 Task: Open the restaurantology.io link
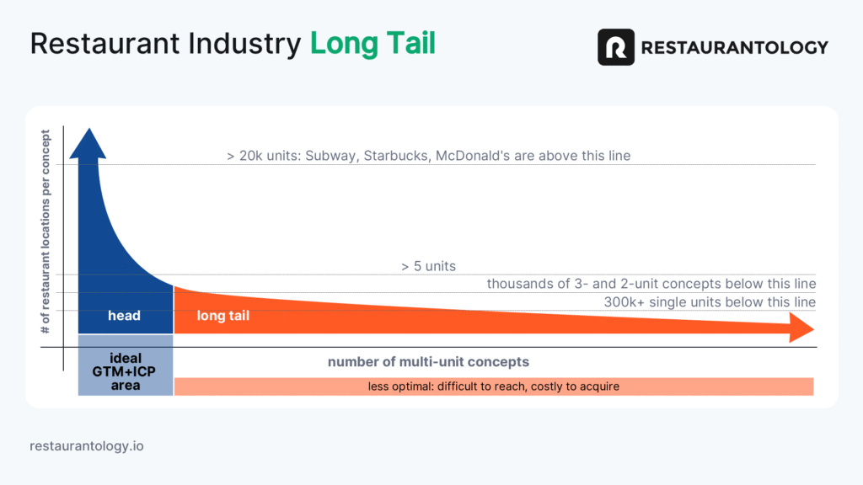click(87, 446)
